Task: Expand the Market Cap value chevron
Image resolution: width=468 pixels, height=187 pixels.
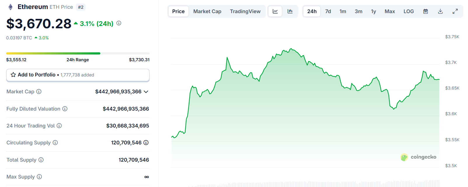Action: [146, 92]
